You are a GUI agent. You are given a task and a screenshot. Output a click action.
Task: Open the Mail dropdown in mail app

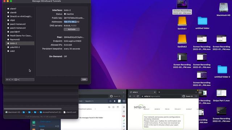[81, 101]
